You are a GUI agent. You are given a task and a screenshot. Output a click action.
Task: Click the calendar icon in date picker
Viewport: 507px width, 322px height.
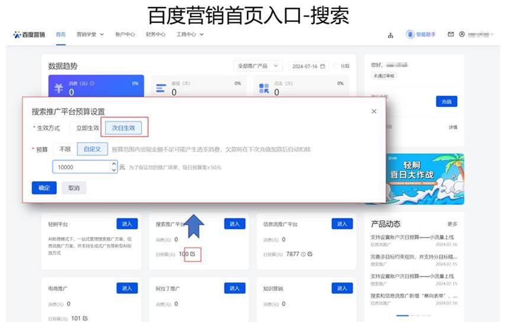coord(322,66)
